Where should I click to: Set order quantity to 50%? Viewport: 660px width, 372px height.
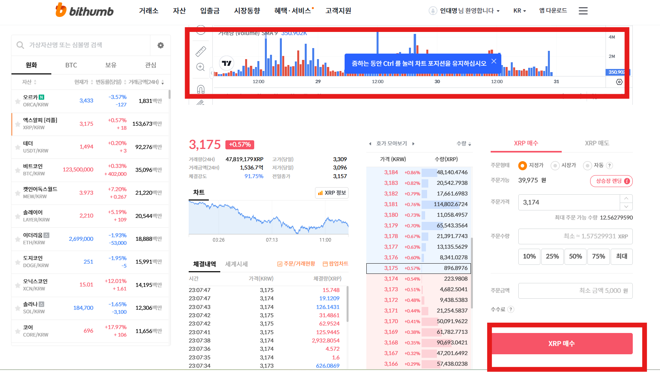pos(575,257)
